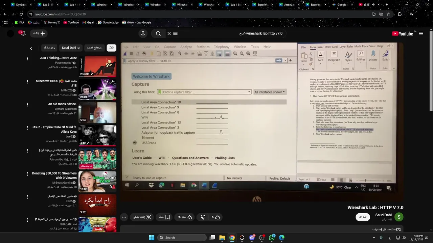Click the 'An old mans advice.' title

pyautogui.click(x=63, y=104)
